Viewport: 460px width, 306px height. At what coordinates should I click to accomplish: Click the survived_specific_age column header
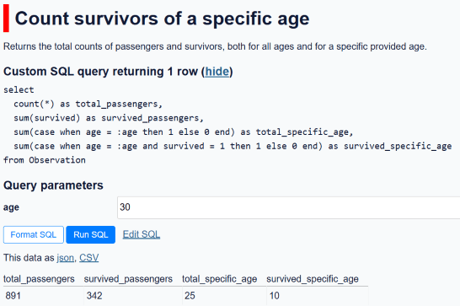tap(313, 279)
